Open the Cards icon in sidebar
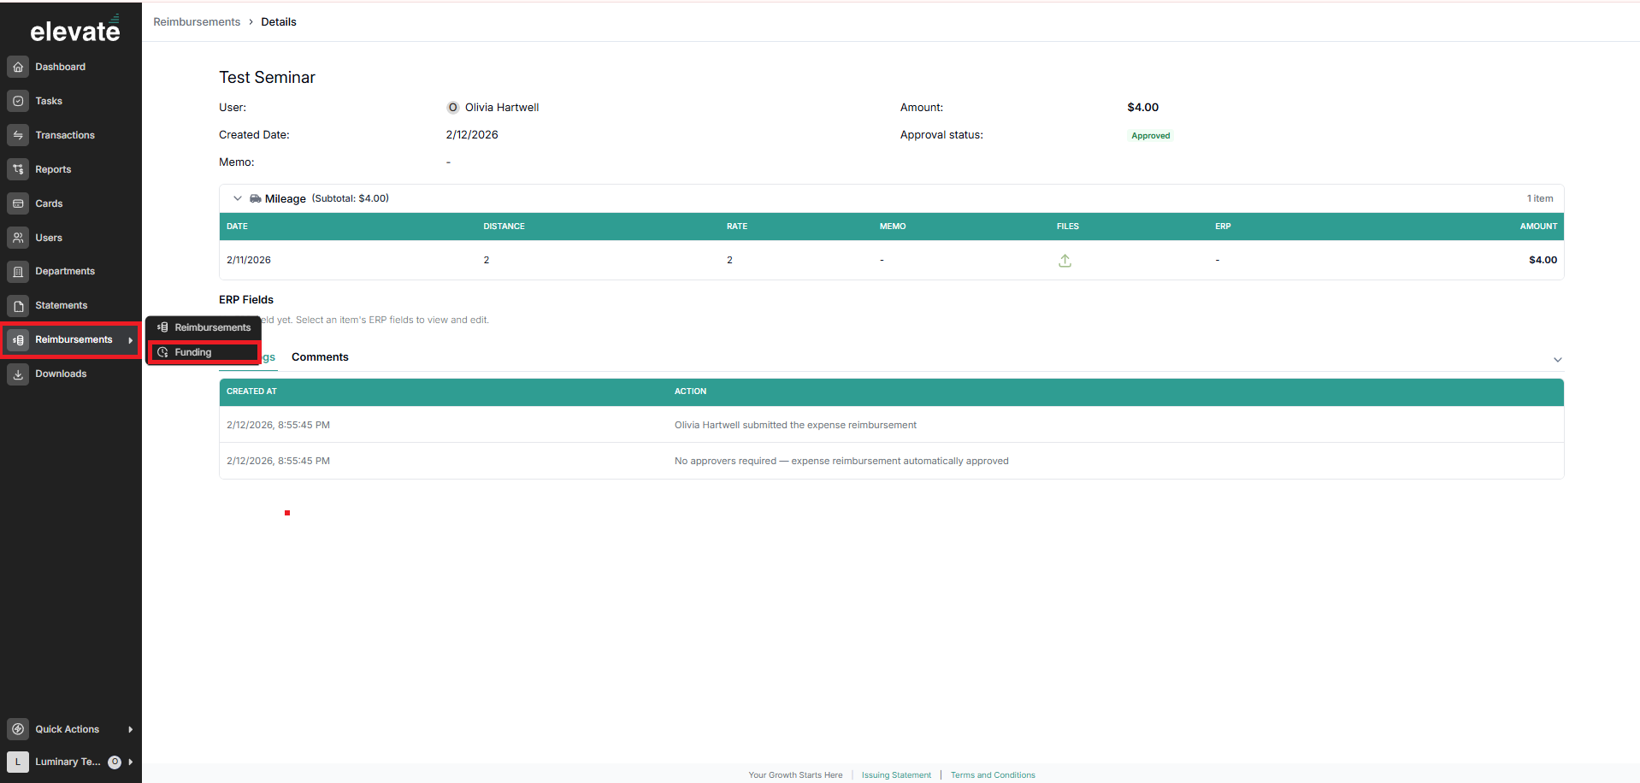 [x=18, y=203]
